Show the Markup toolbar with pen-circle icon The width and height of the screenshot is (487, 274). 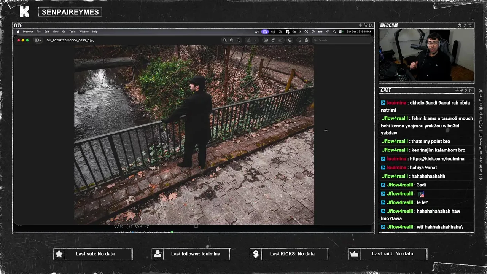coord(290,40)
